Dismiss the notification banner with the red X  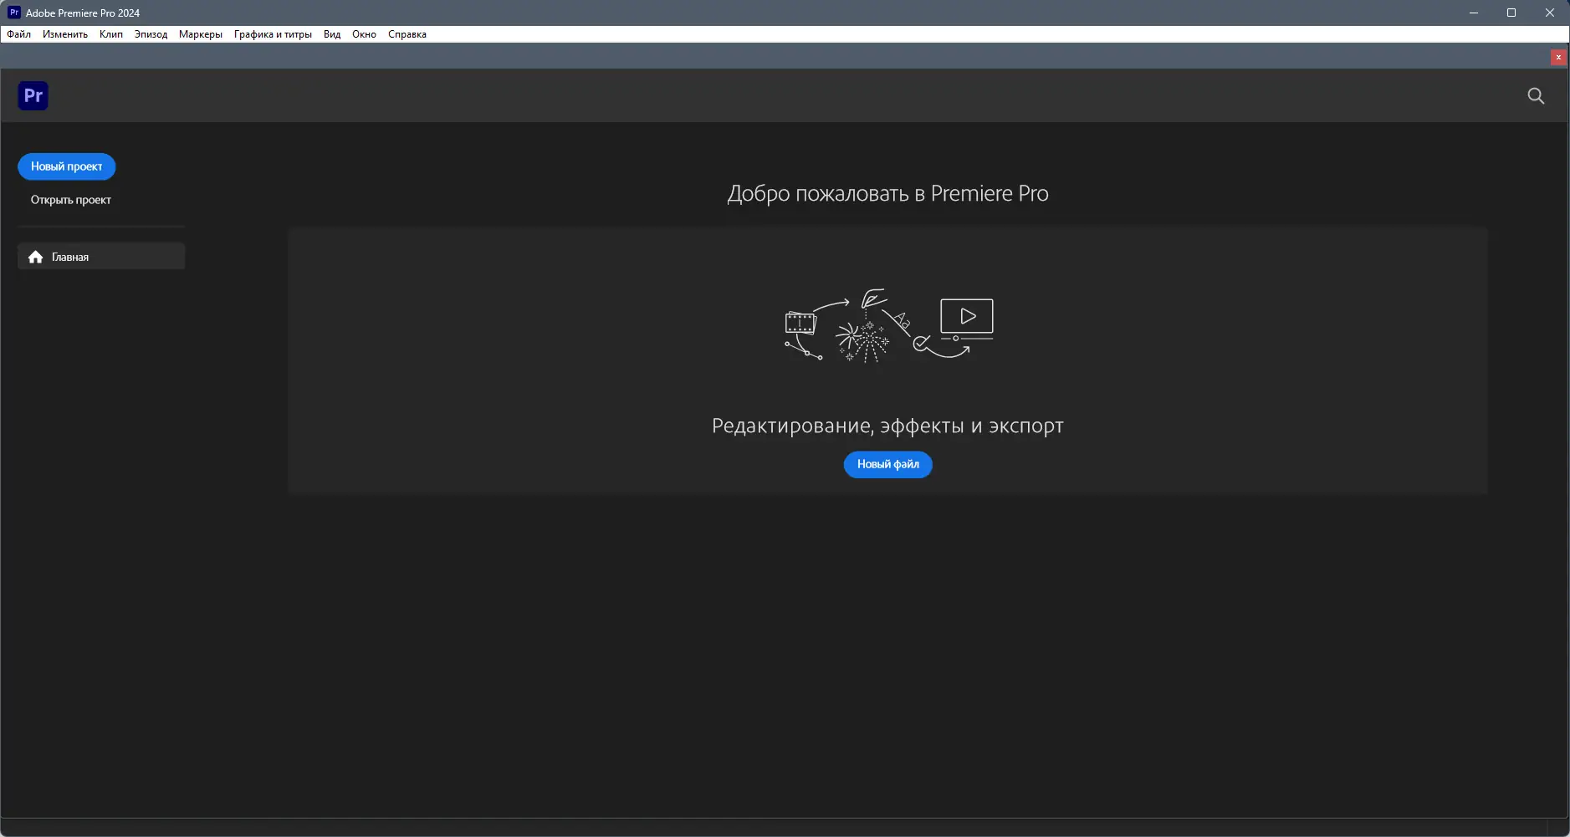coord(1559,57)
